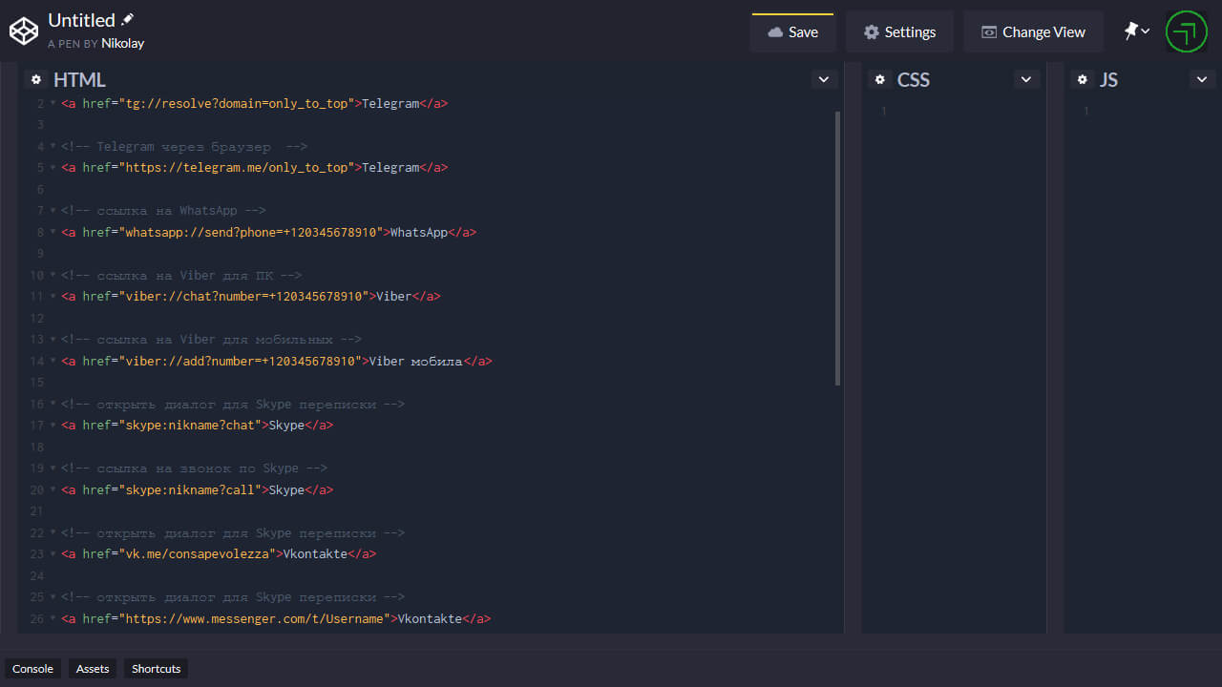Click the viber://add?number href value

pos(240,361)
